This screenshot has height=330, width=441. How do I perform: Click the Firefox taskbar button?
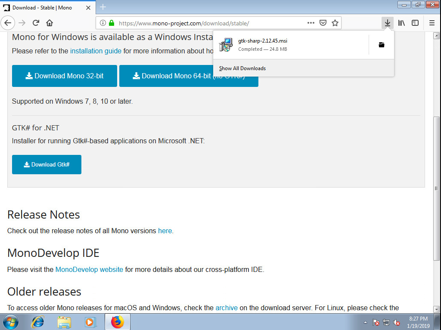(x=117, y=322)
